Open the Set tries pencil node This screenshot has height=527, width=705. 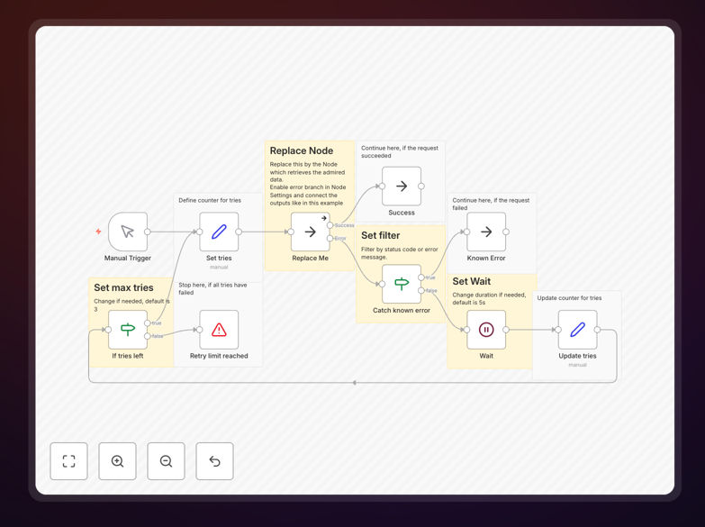tap(219, 232)
